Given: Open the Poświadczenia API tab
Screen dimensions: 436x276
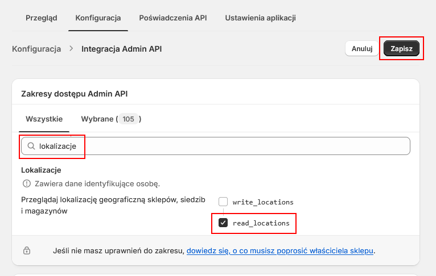Looking at the screenshot, I should click(173, 18).
